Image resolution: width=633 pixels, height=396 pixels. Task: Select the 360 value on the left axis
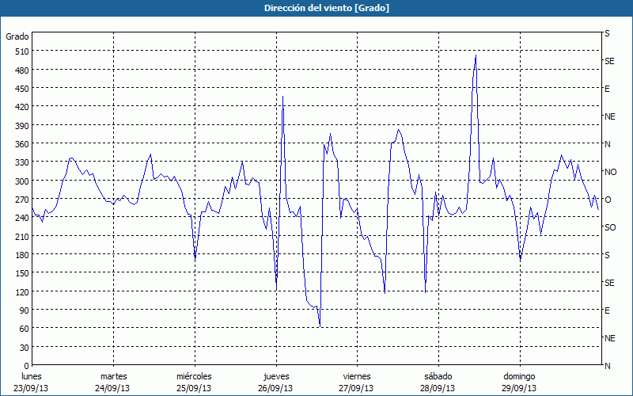(21, 144)
